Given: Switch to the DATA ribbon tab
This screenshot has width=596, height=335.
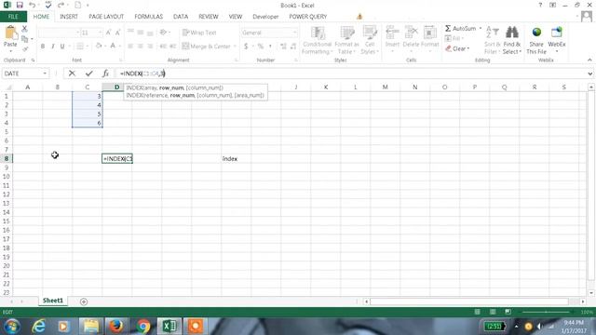Looking at the screenshot, I should [181, 17].
